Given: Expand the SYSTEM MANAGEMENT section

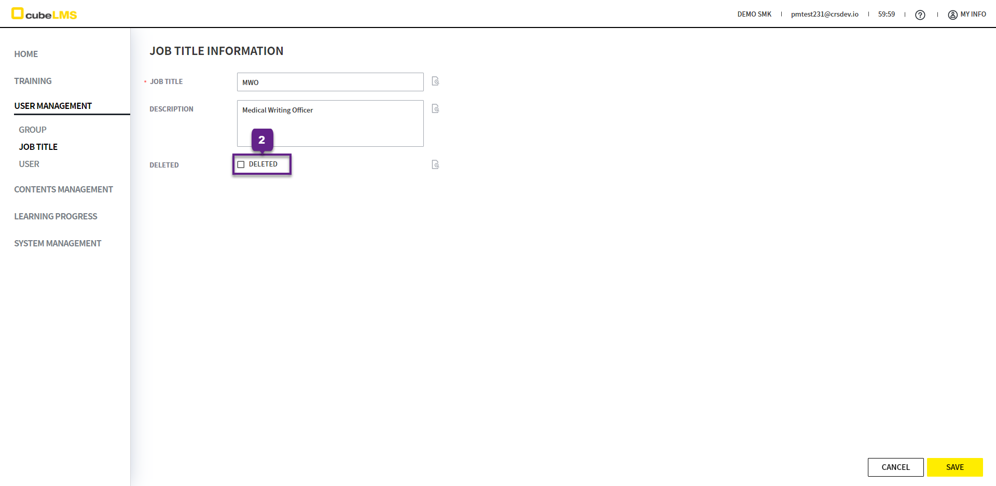Looking at the screenshot, I should (x=58, y=243).
